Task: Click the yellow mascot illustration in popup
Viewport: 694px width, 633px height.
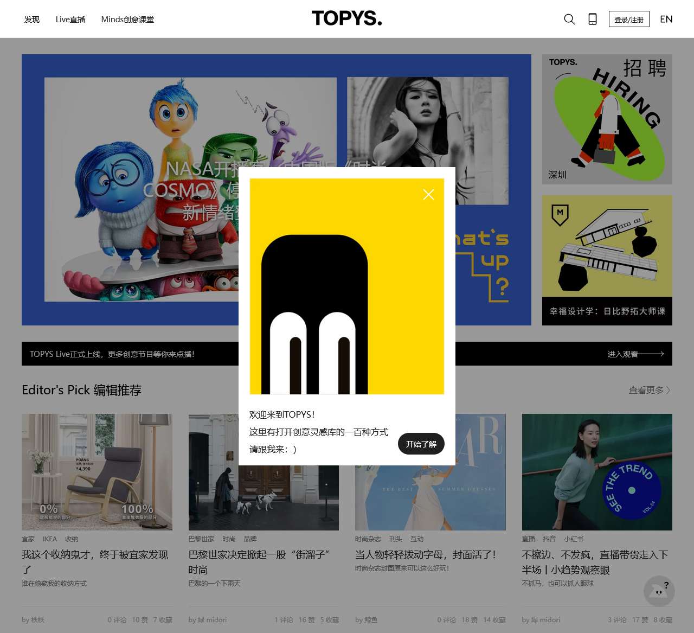Action: [x=347, y=286]
